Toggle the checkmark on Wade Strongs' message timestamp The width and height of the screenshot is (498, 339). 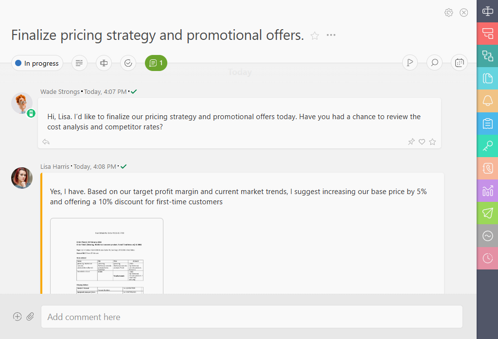click(x=134, y=91)
